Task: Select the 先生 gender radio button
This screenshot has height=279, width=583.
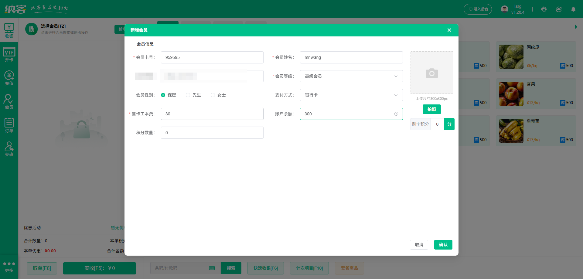Action: pos(188,95)
